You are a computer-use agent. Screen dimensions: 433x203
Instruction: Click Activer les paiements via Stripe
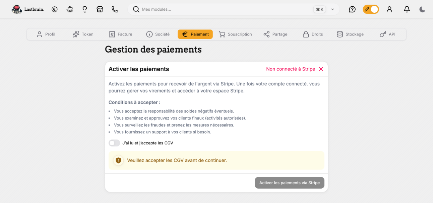coord(289,183)
